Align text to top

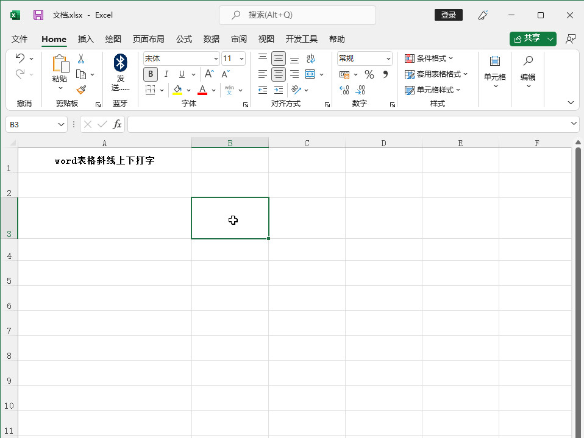tap(263, 58)
